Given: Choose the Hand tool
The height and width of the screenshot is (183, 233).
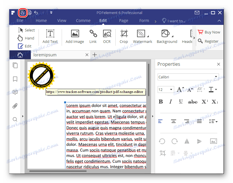Looking at the screenshot, I should [26, 38].
